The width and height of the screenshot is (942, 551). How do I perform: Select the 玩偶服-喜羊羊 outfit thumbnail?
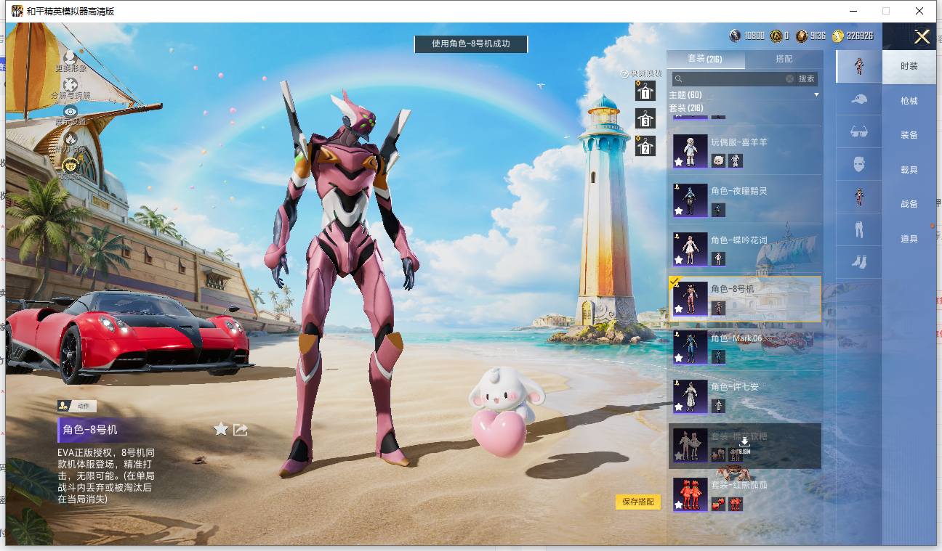(x=690, y=151)
